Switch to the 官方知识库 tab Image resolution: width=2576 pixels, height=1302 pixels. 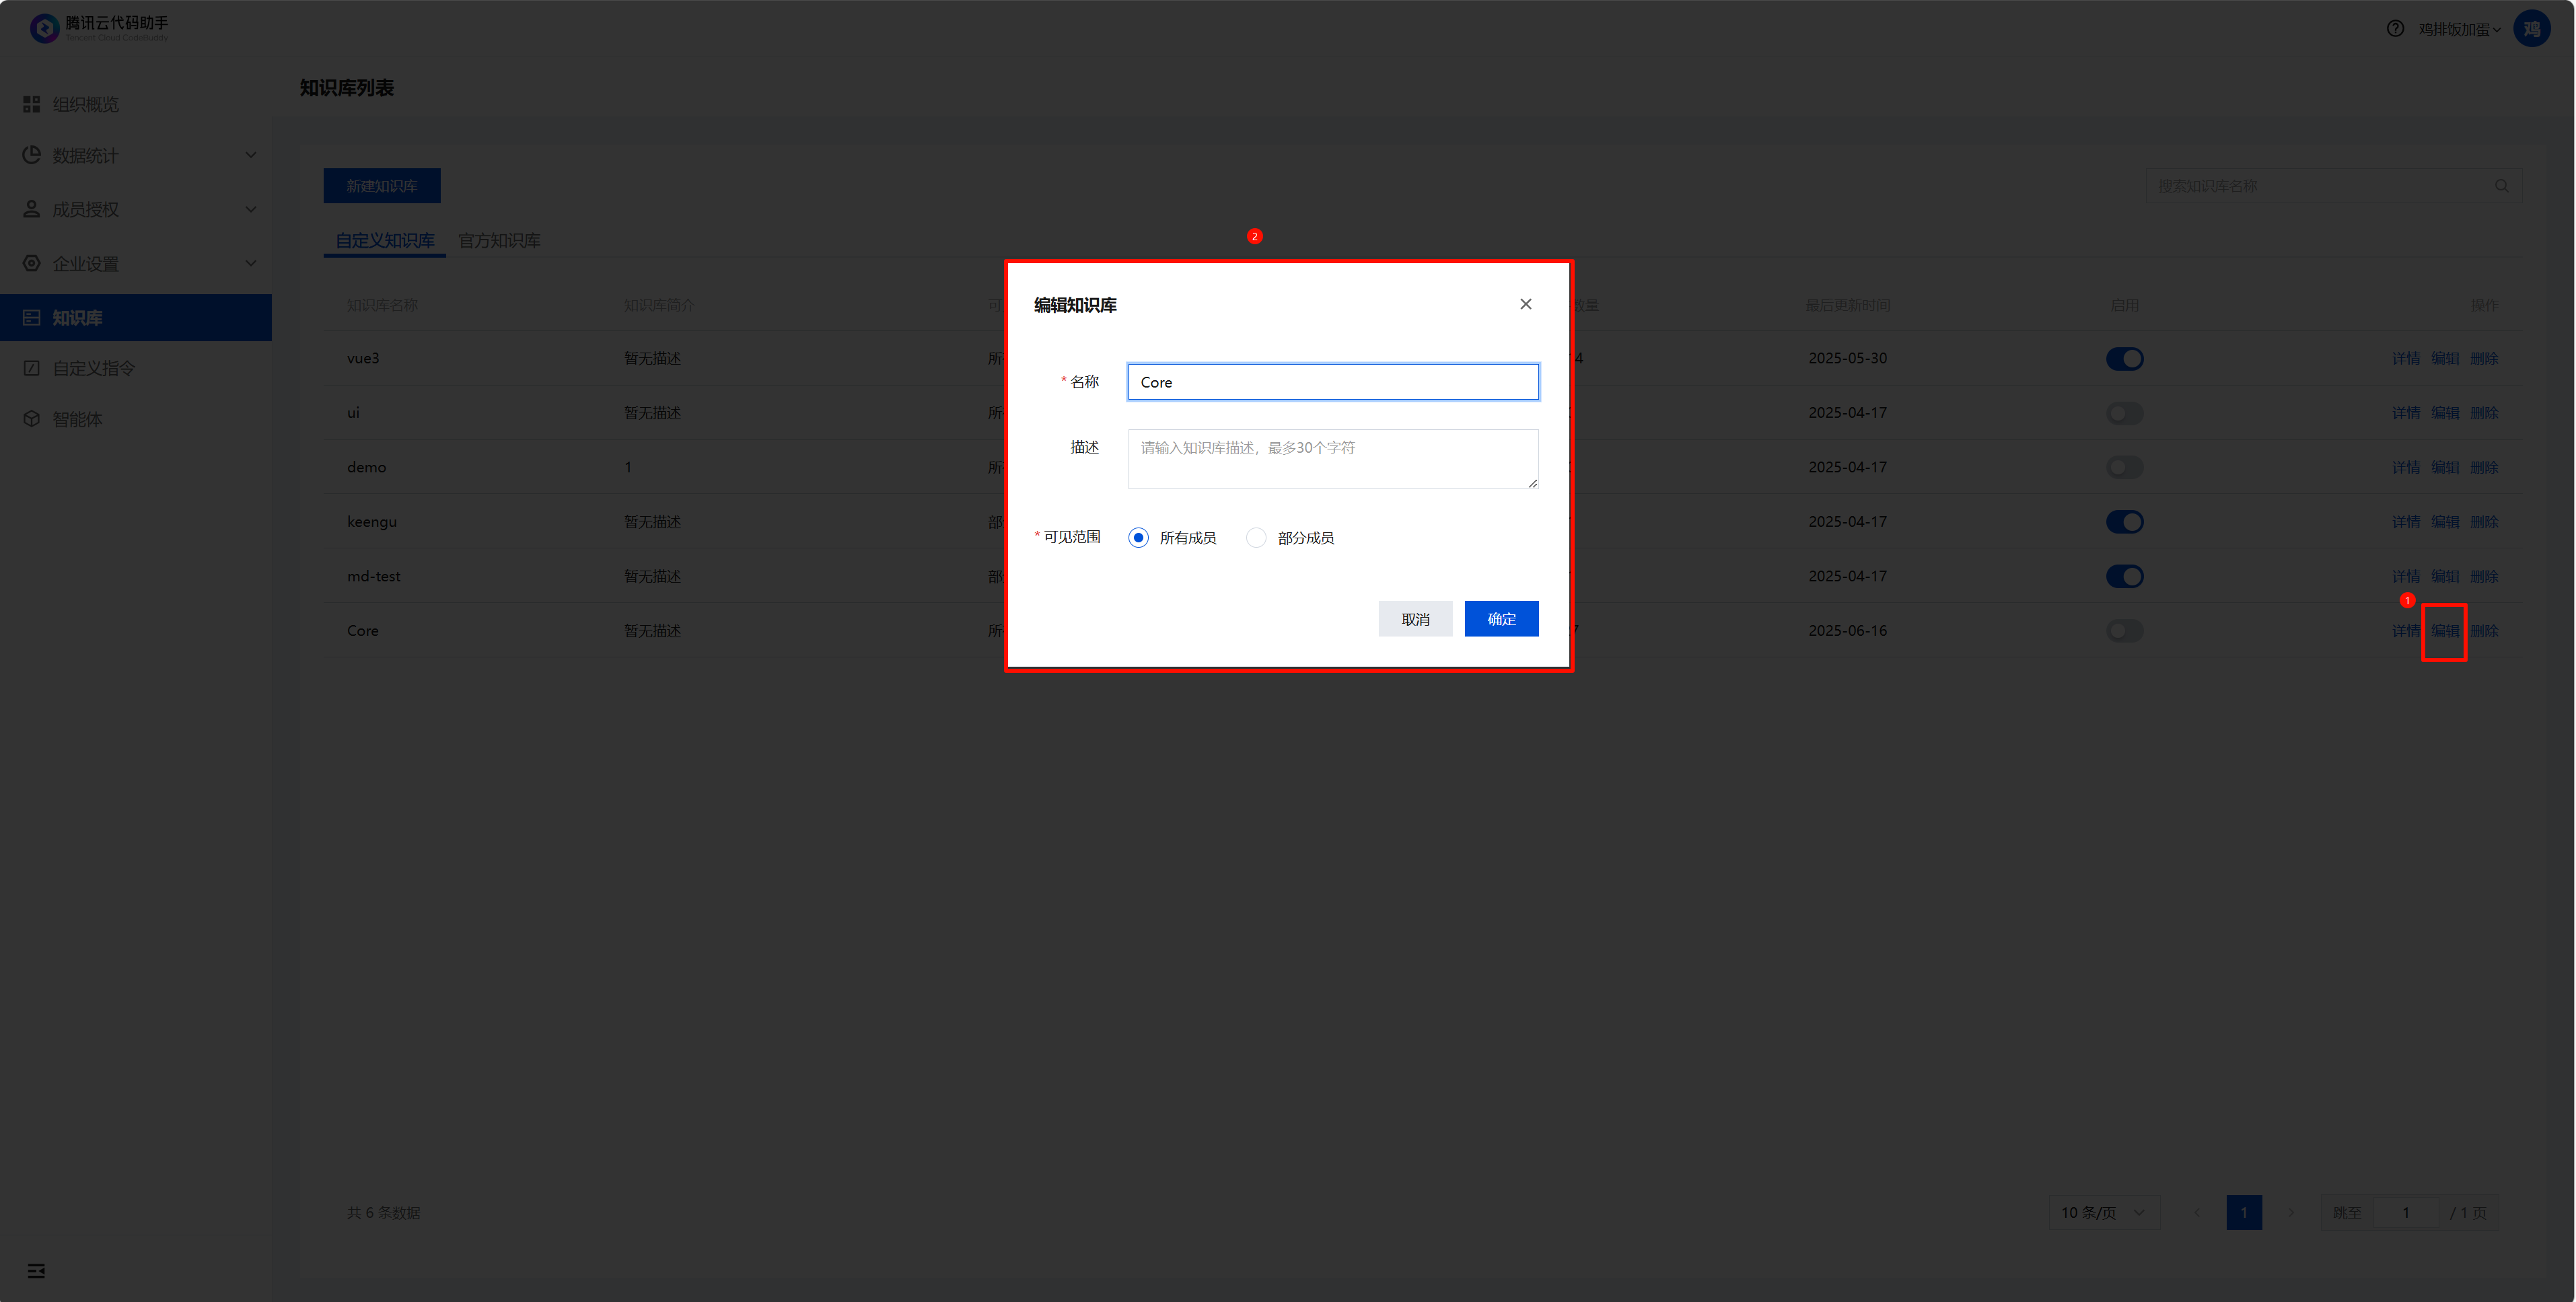tap(499, 241)
